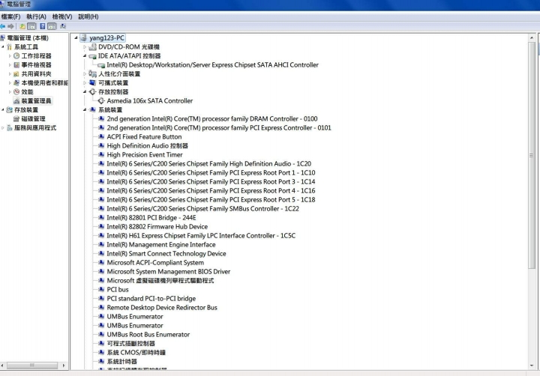This screenshot has height=376, width=540.
Task: Expand the 人性化介面裝置 node
Action: (x=84, y=73)
